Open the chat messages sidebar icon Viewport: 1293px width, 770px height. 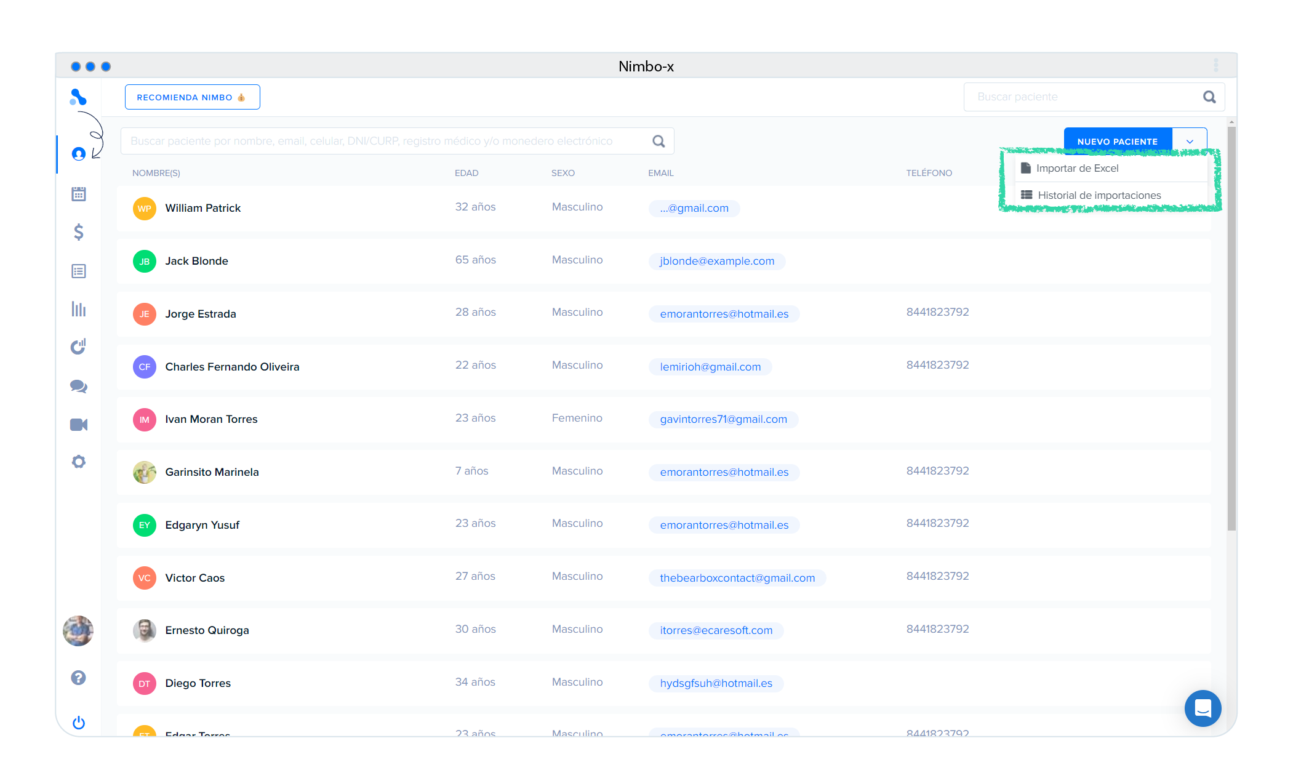click(x=78, y=386)
